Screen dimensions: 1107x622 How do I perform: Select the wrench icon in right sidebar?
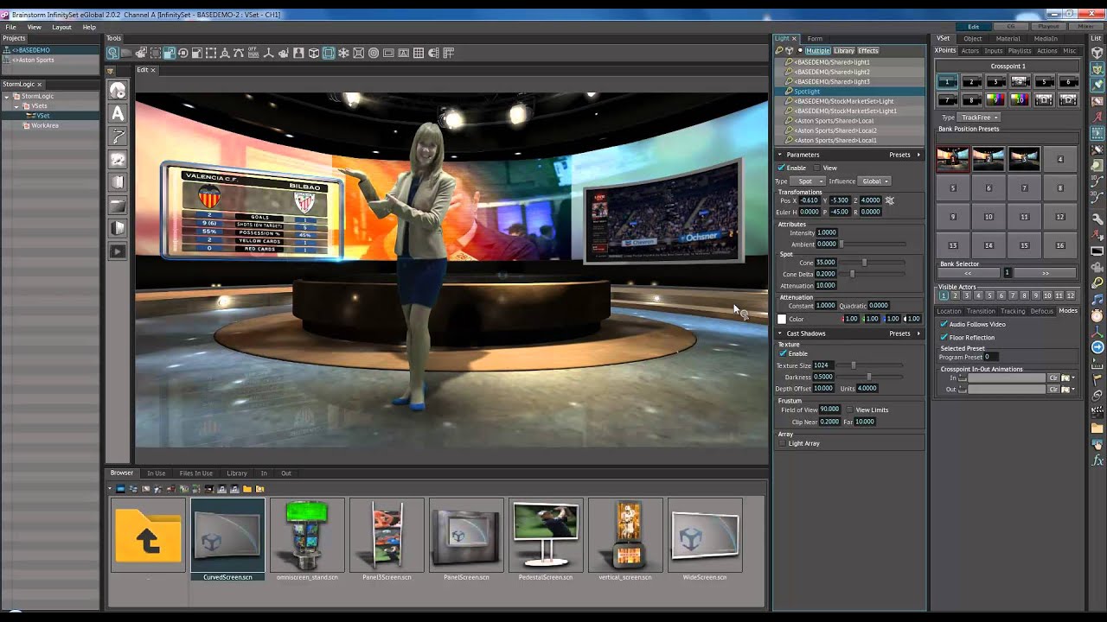click(1097, 219)
